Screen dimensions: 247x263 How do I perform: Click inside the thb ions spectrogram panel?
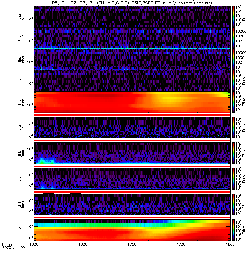tap(132, 153)
